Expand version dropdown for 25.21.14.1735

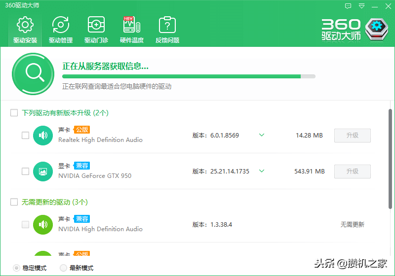coord(262,171)
